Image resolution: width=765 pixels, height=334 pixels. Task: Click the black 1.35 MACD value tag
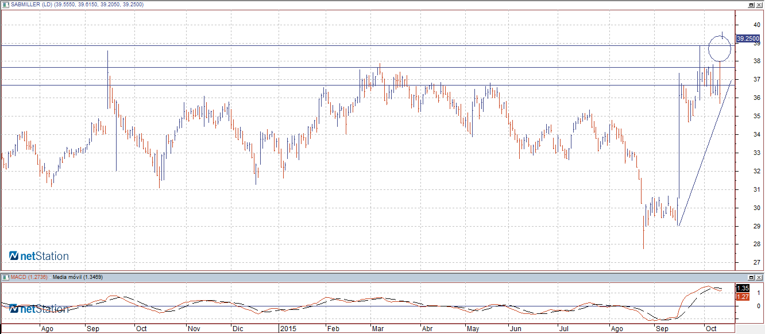click(743, 288)
